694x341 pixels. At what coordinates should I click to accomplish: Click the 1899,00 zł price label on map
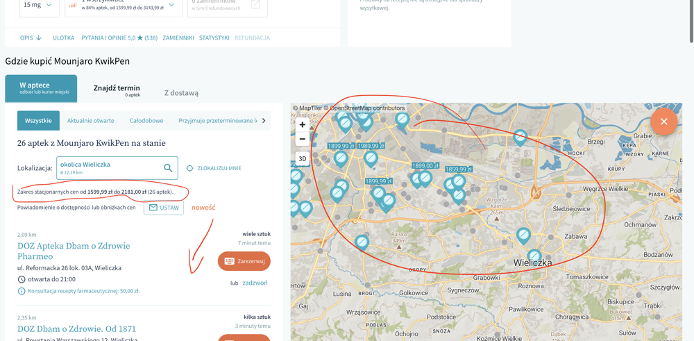(425, 165)
